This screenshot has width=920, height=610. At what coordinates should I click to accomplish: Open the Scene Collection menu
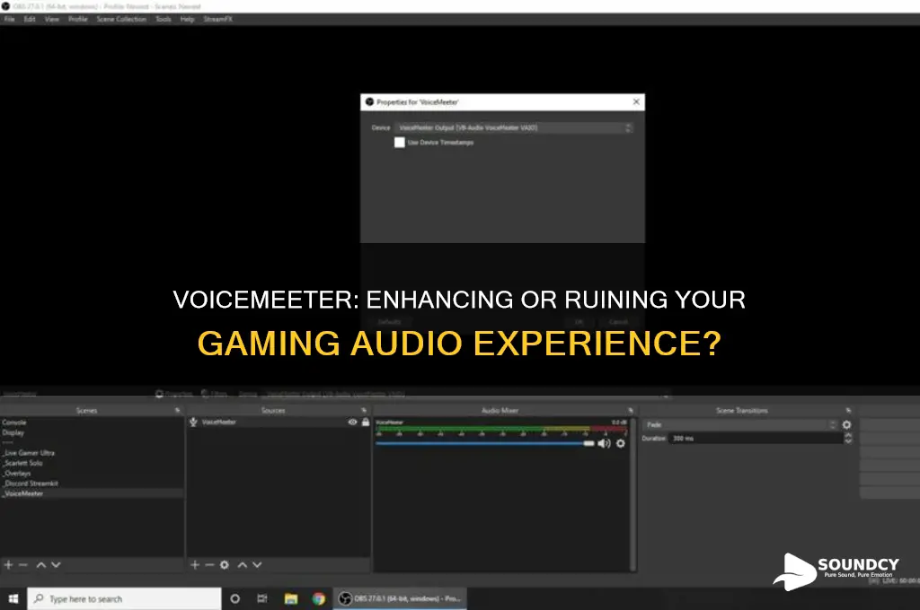(121, 20)
